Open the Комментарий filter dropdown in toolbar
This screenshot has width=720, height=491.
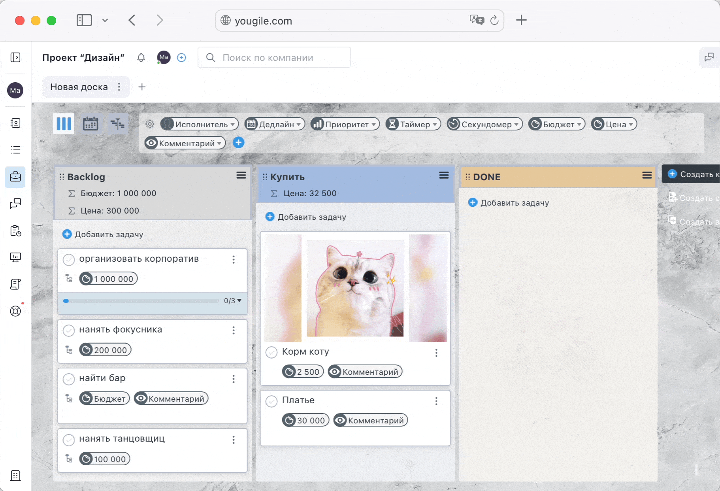pos(185,143)
